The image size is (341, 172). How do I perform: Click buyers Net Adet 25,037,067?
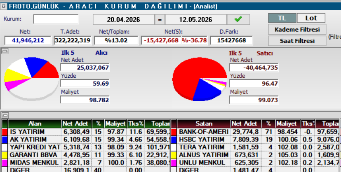click(85, 67)
